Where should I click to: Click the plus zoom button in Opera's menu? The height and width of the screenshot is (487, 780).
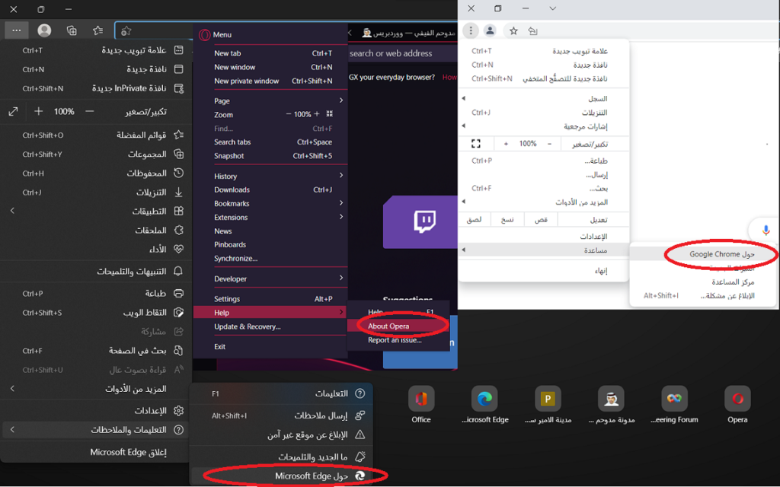click(317, 114)
